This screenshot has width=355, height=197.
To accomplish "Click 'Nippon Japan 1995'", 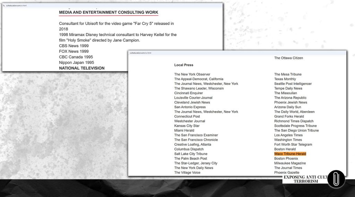I will point(77,62).
